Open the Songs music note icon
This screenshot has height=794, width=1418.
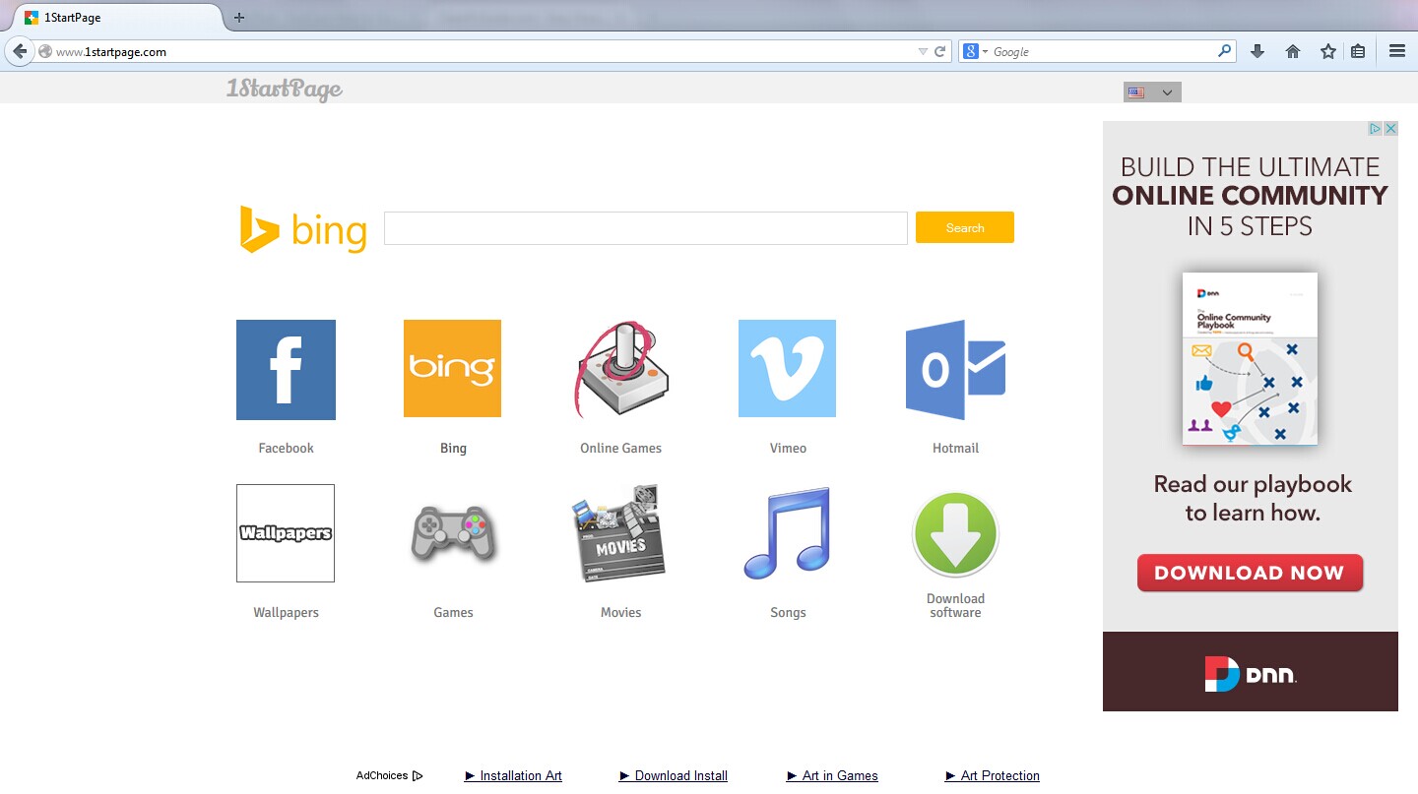pos(787,533)
